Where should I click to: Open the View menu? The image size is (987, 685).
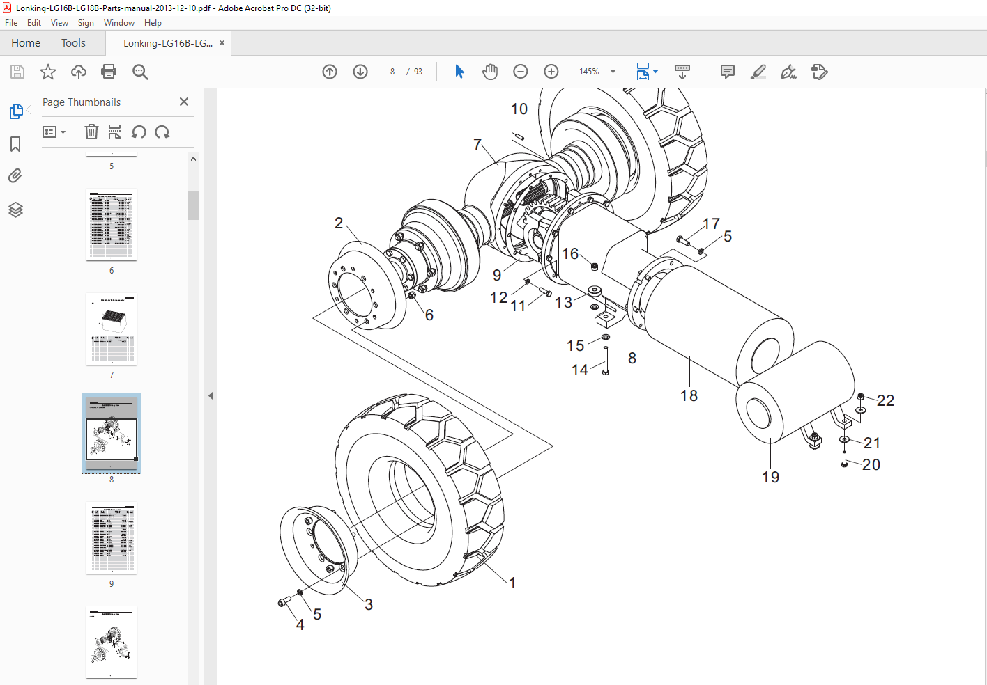pyautogui.click(x=59, y=23)
